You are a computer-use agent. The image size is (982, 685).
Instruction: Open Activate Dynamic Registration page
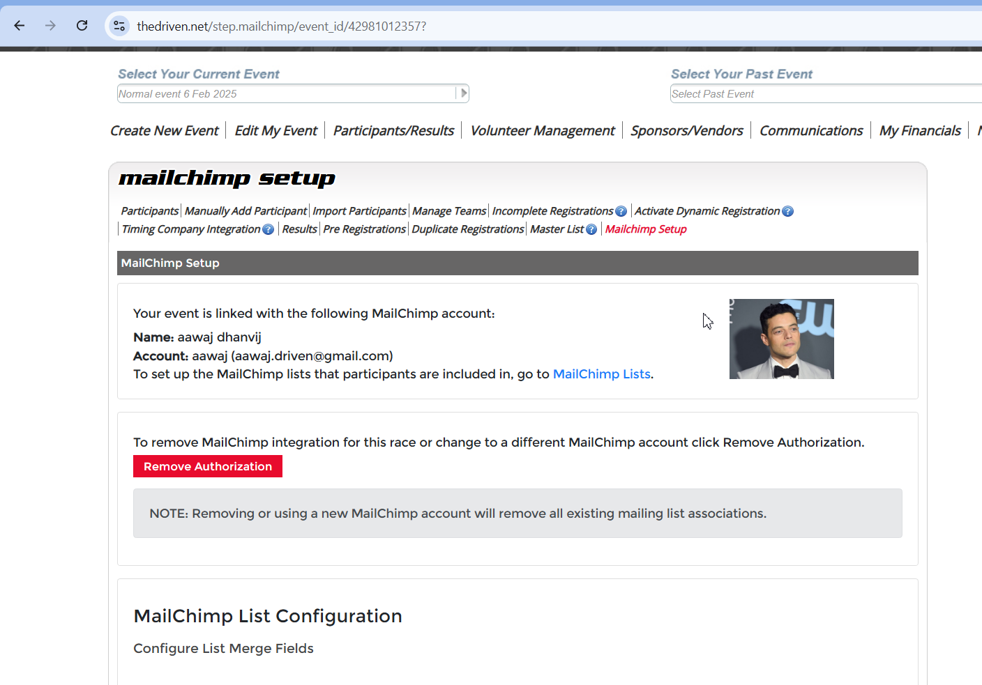707,211
